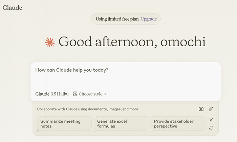Focus the How can Claude help you input
The image size is (237, 142).
click(x=126, y=75)
